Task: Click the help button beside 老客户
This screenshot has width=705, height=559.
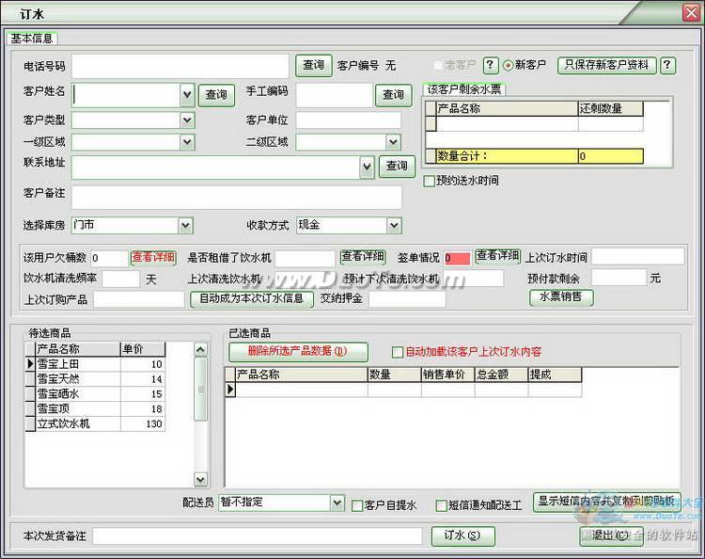Action: pos(490,65)
